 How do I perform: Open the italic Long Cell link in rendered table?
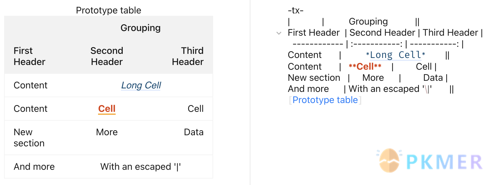coord(141,85)
